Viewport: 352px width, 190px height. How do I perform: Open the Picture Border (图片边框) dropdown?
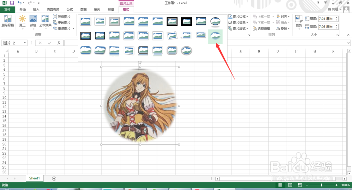[x=238, y=17]
